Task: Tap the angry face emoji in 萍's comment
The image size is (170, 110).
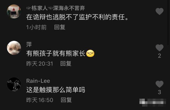Action: [x=90, y=53]
